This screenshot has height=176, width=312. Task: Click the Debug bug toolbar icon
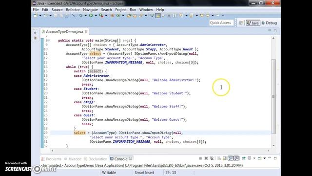click(x=81, y=16)
